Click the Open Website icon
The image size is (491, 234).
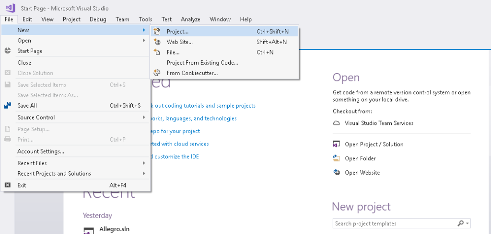336,173
